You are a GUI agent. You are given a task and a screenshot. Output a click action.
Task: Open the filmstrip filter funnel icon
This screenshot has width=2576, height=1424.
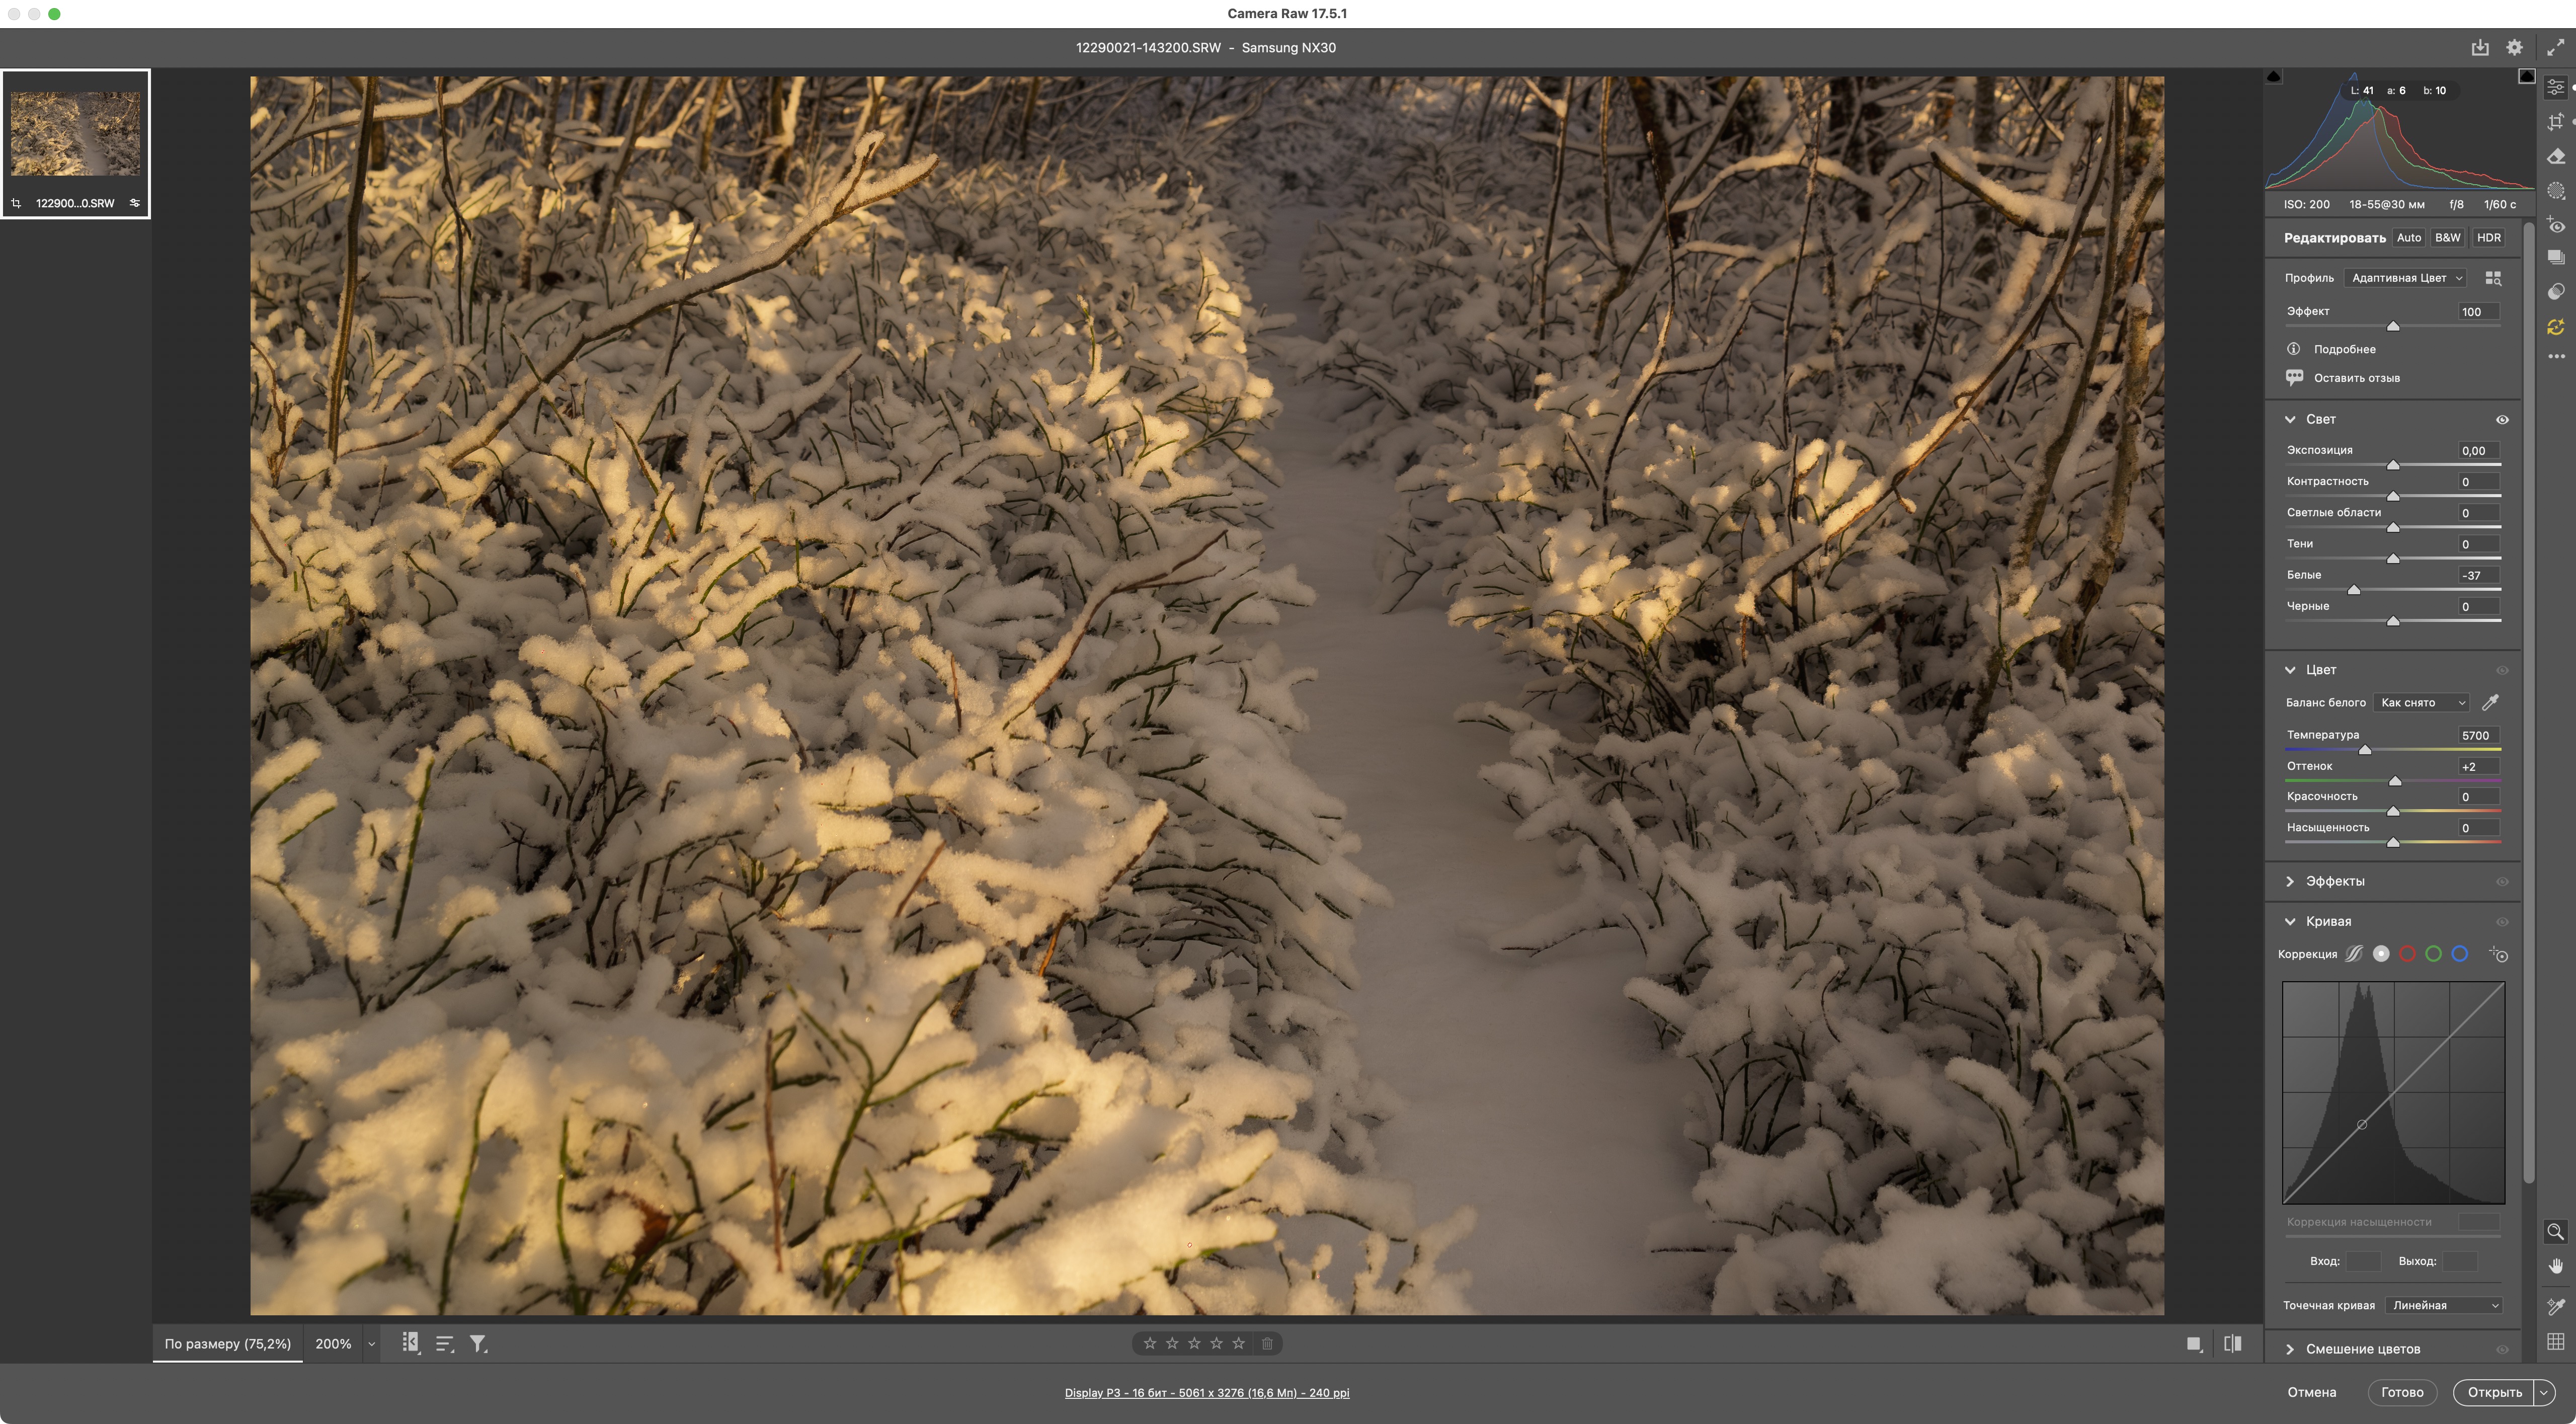tap(479, 1344)
